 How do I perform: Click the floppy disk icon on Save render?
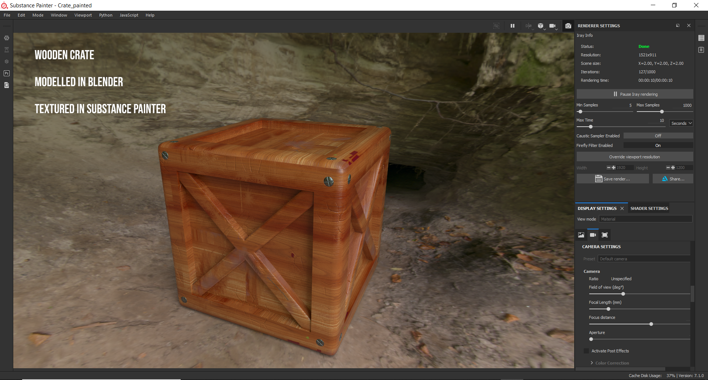tap(598, 179)
